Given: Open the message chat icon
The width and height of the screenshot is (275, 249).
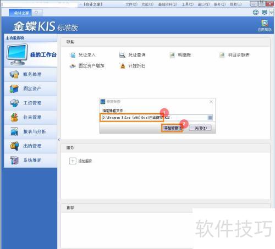Looking at the screenshot, I should pyautogui.click(x=265, y=12).
